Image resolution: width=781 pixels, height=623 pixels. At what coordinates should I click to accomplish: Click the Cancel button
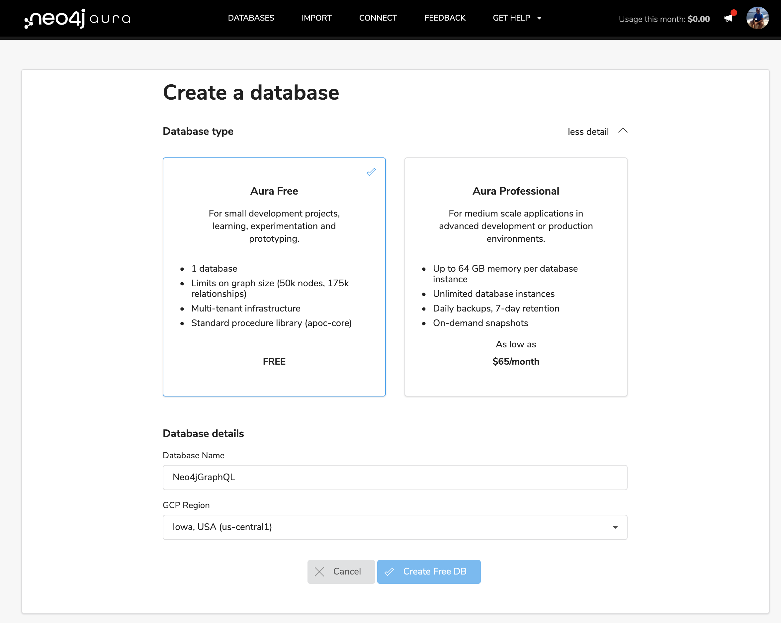(341, 572)
